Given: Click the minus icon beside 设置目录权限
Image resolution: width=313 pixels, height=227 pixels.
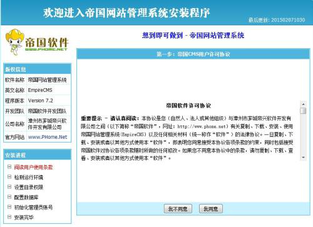Looking at the screenshot, I should click(x=9, y=187).
